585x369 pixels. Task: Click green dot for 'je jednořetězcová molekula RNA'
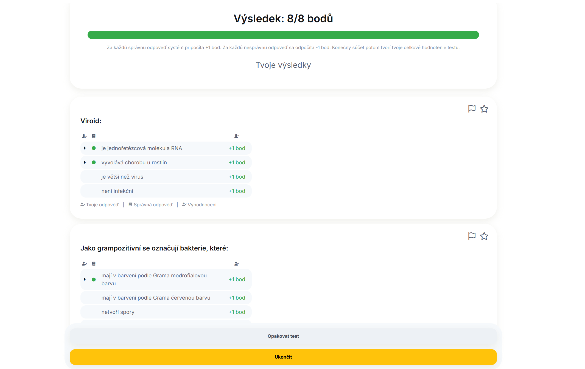[94, 148]
